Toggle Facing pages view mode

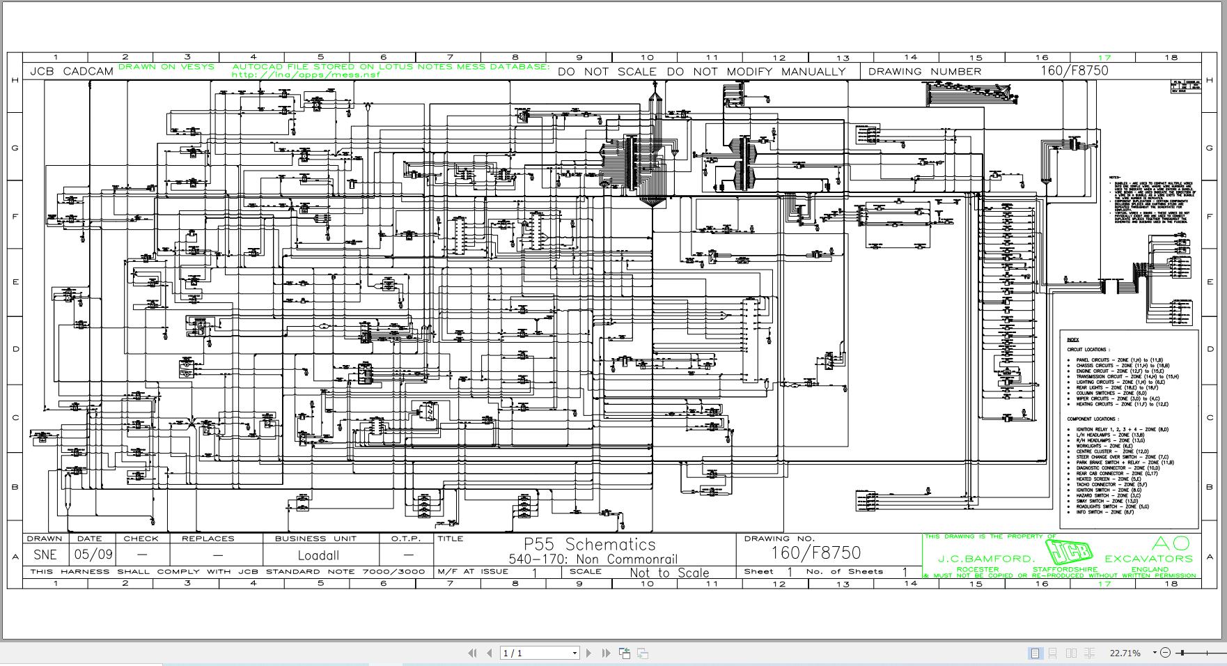(1071, 653)
